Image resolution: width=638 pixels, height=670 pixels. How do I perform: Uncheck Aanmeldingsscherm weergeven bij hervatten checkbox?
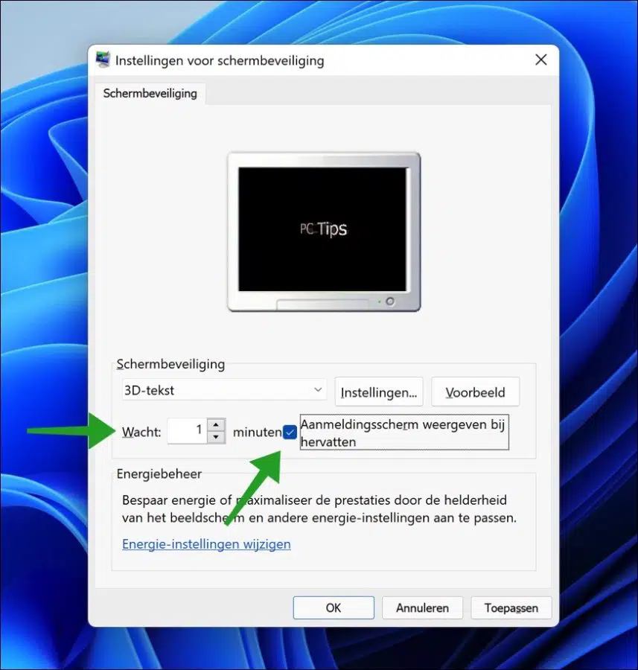tap(290, 433)
